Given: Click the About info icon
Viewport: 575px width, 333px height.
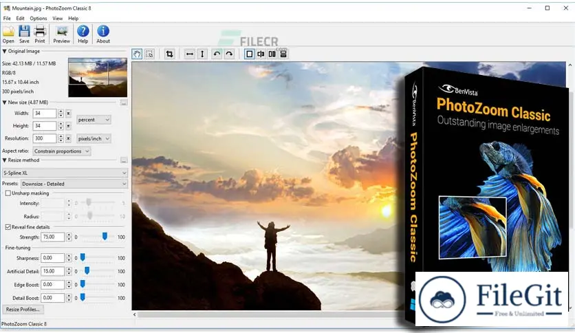Looking at the screenshot, I should 103,31.
